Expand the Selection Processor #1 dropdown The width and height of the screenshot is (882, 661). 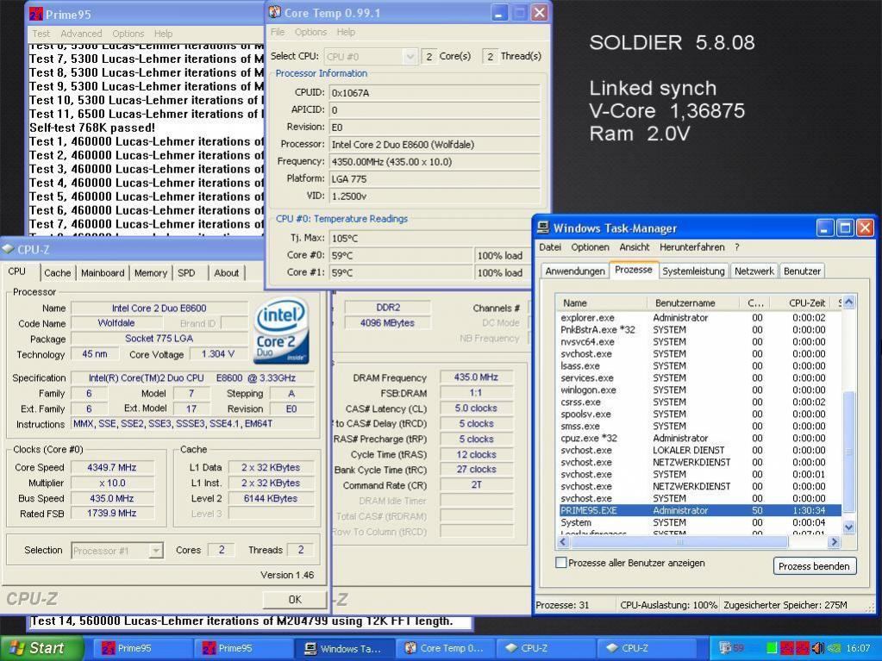(155, 551)
